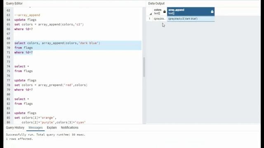Click line 65 array_append(colors,'c3') statement
264x148 pixels.
(49, 24)
